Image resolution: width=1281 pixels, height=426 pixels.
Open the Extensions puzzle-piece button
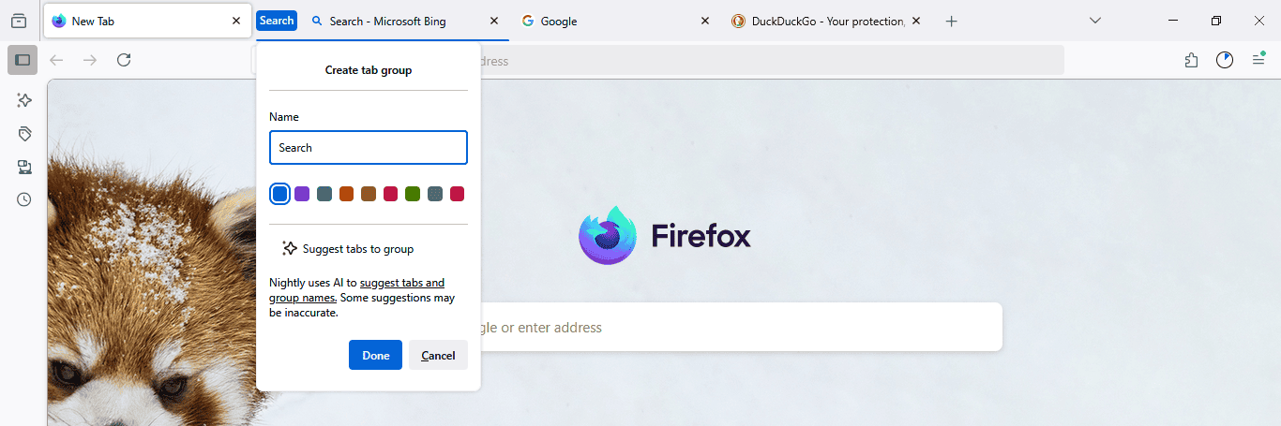(1191, 60)
